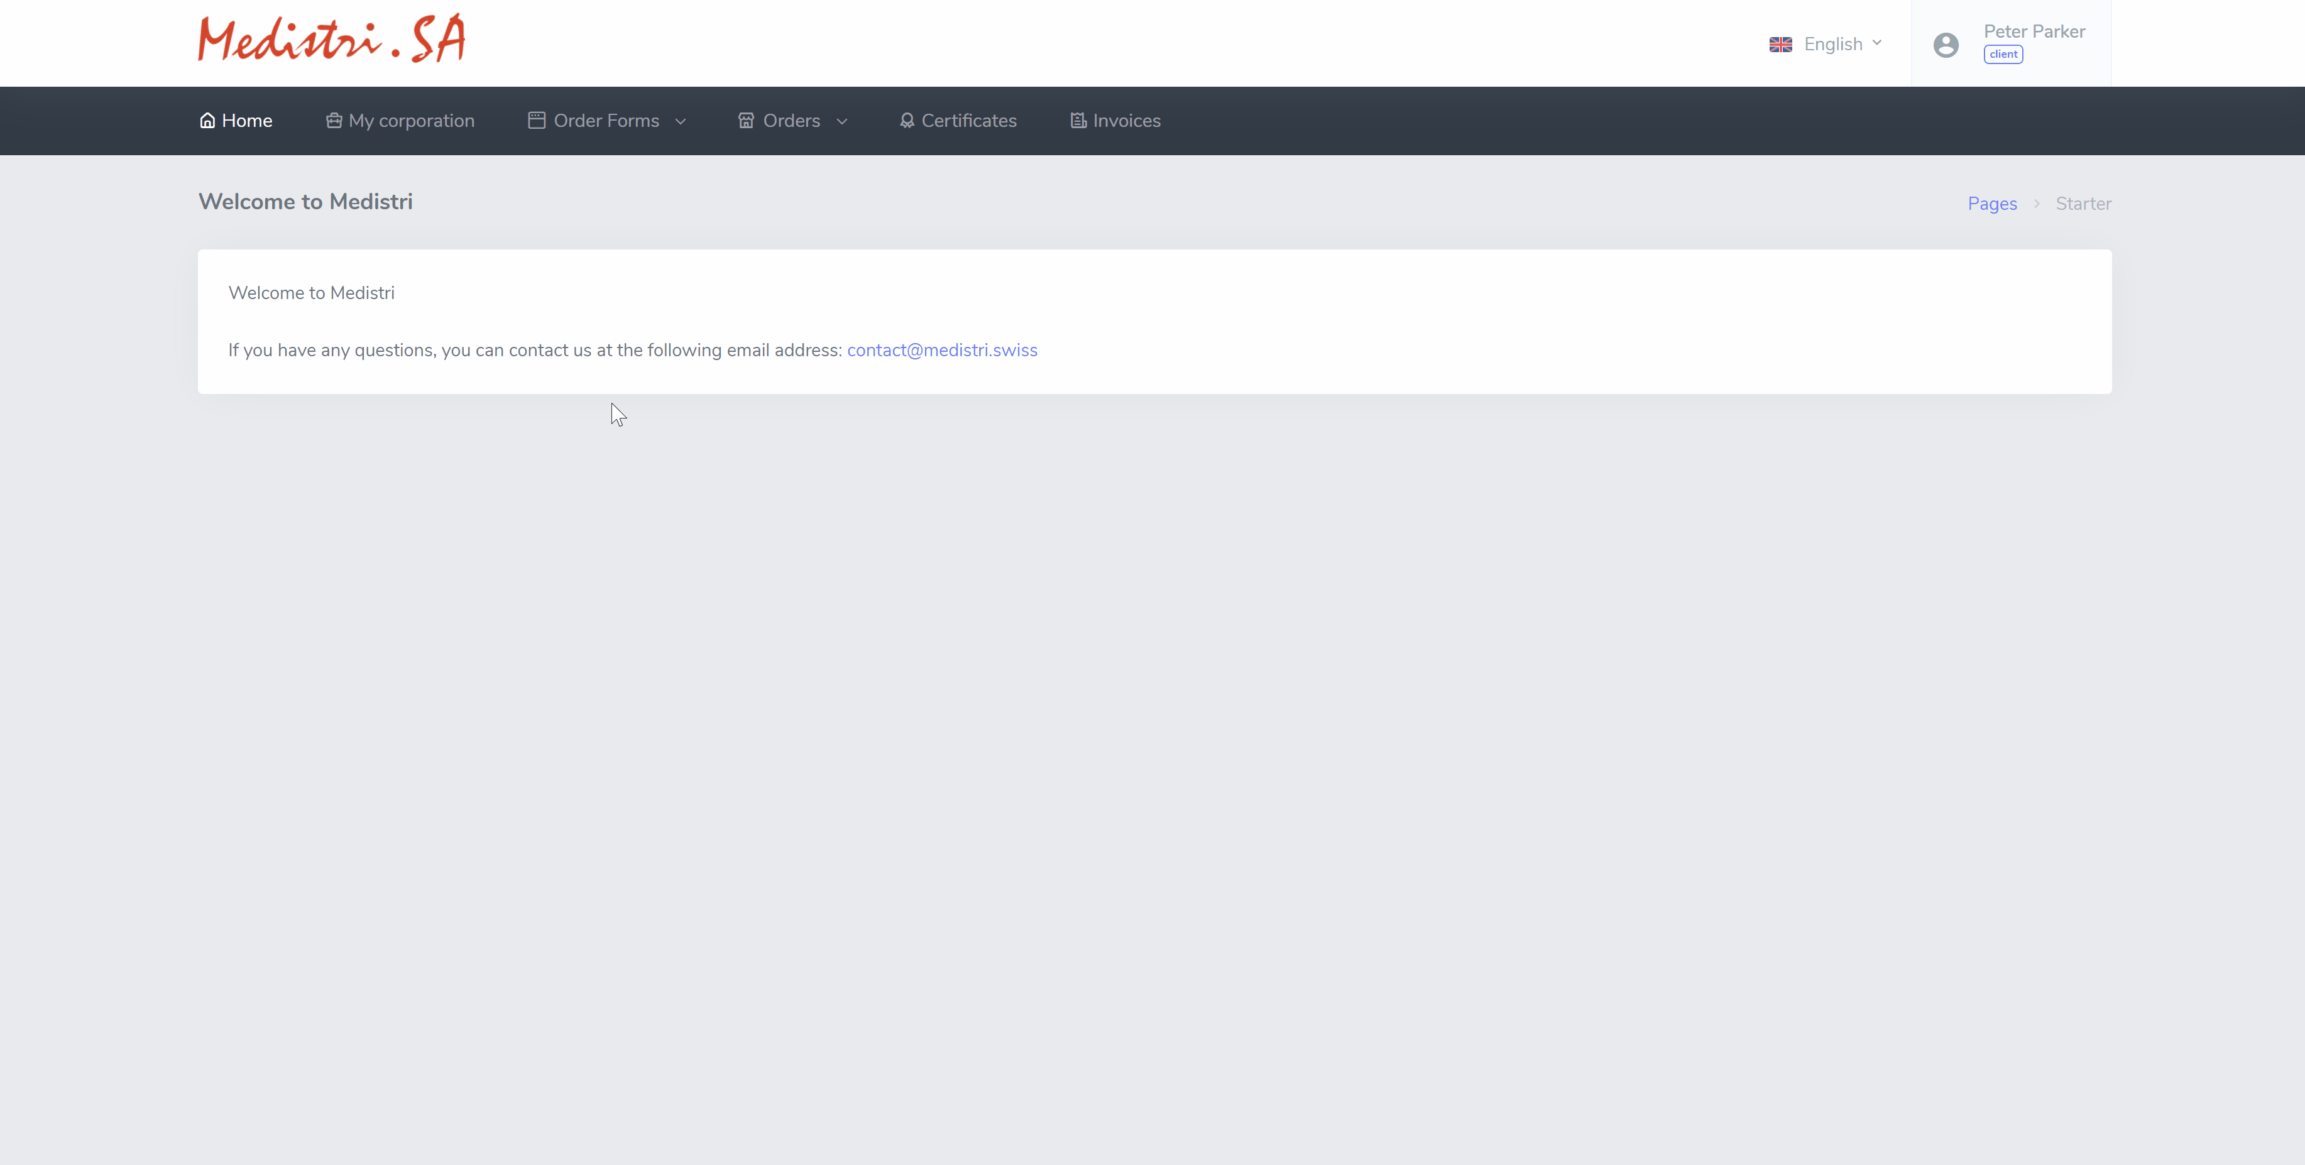Click the My corporation briefcase icon
The height and width of the screenshot is (1165, 2305).
coord(334,121)
